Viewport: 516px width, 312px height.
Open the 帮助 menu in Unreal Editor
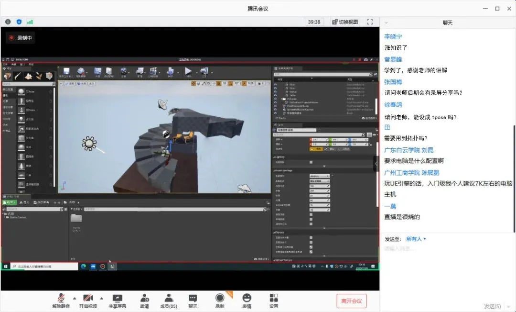(x=31, y=64)
